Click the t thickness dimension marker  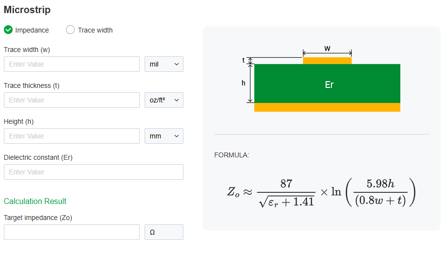(250, 61)
